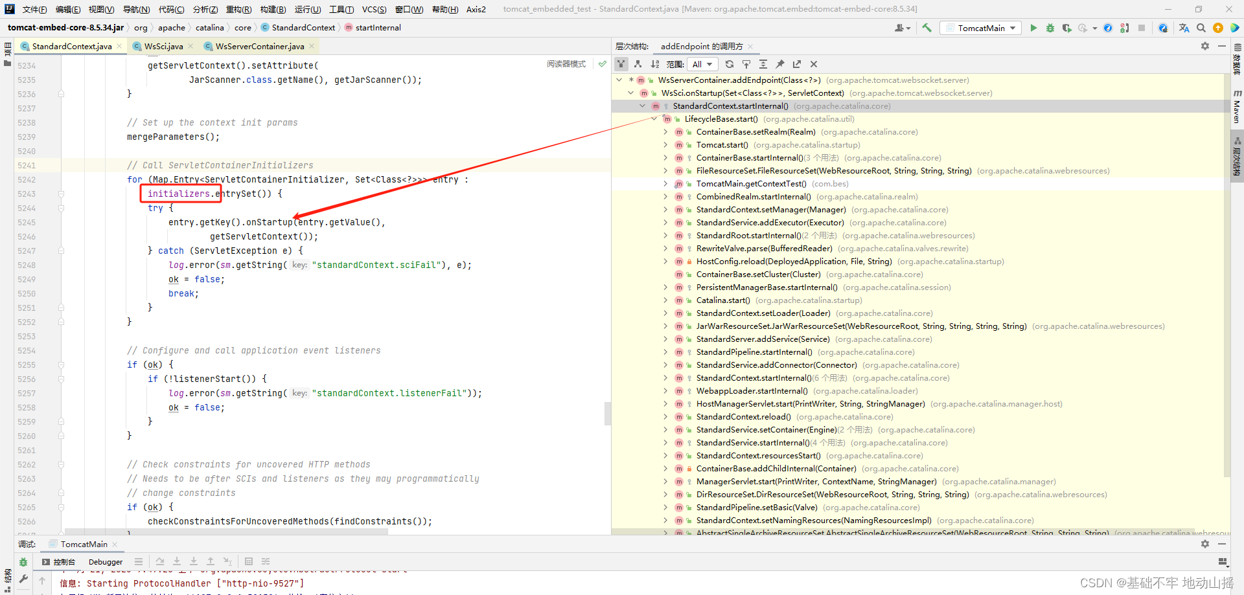This screenshot has height=595, width=1244.
Task: Build project with the hammer icon
Action: [927, 28]
